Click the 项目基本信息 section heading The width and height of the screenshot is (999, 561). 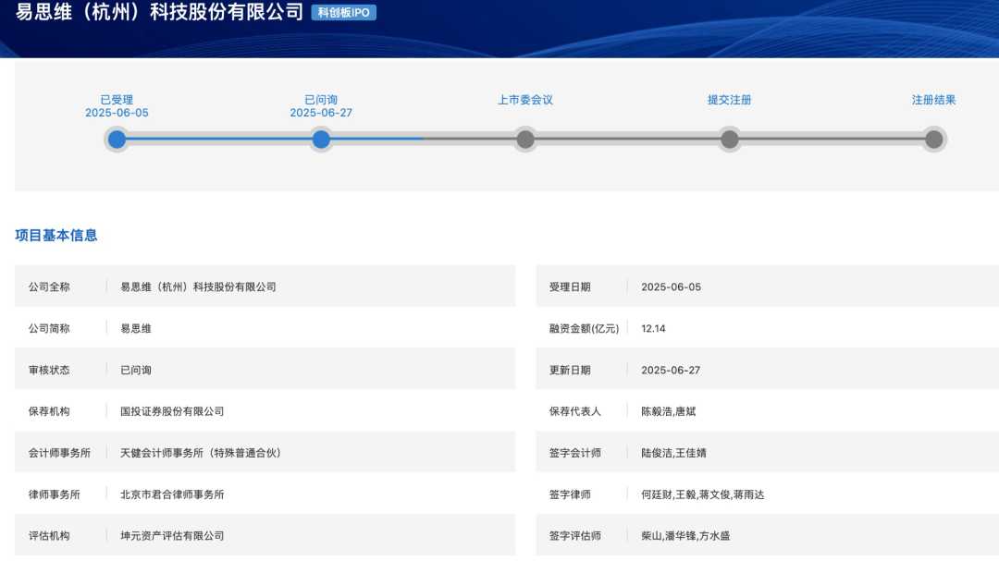pos(56,236)
